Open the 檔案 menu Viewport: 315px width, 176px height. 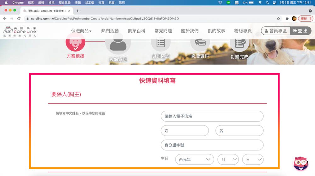[31, 3]
